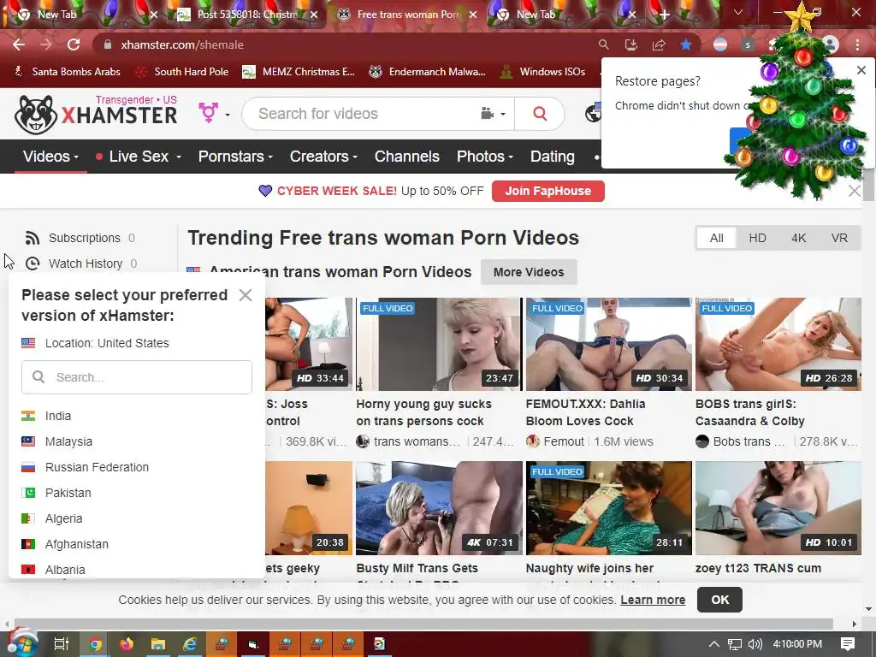Select the 4K quality filter

pyautogui.click(x=798, y=238)
